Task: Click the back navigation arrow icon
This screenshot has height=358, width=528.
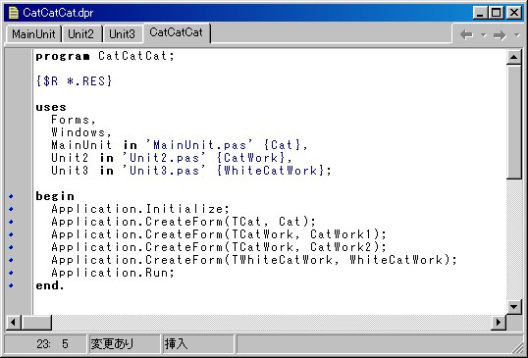Action: click(466, 34)
